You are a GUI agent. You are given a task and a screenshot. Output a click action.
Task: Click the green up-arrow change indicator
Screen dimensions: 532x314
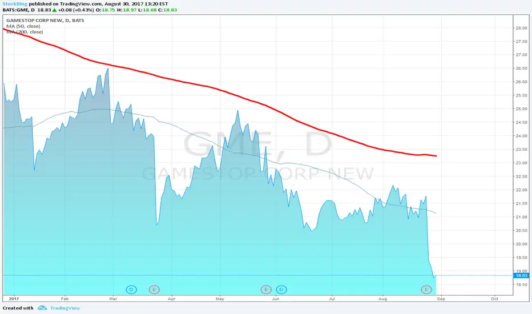(x=55, y=10)
